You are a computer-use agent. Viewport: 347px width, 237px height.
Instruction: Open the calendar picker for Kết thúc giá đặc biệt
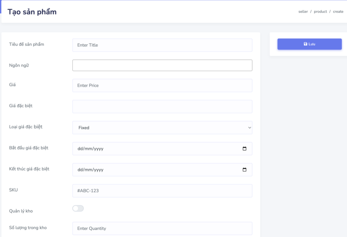click(244, 170)
